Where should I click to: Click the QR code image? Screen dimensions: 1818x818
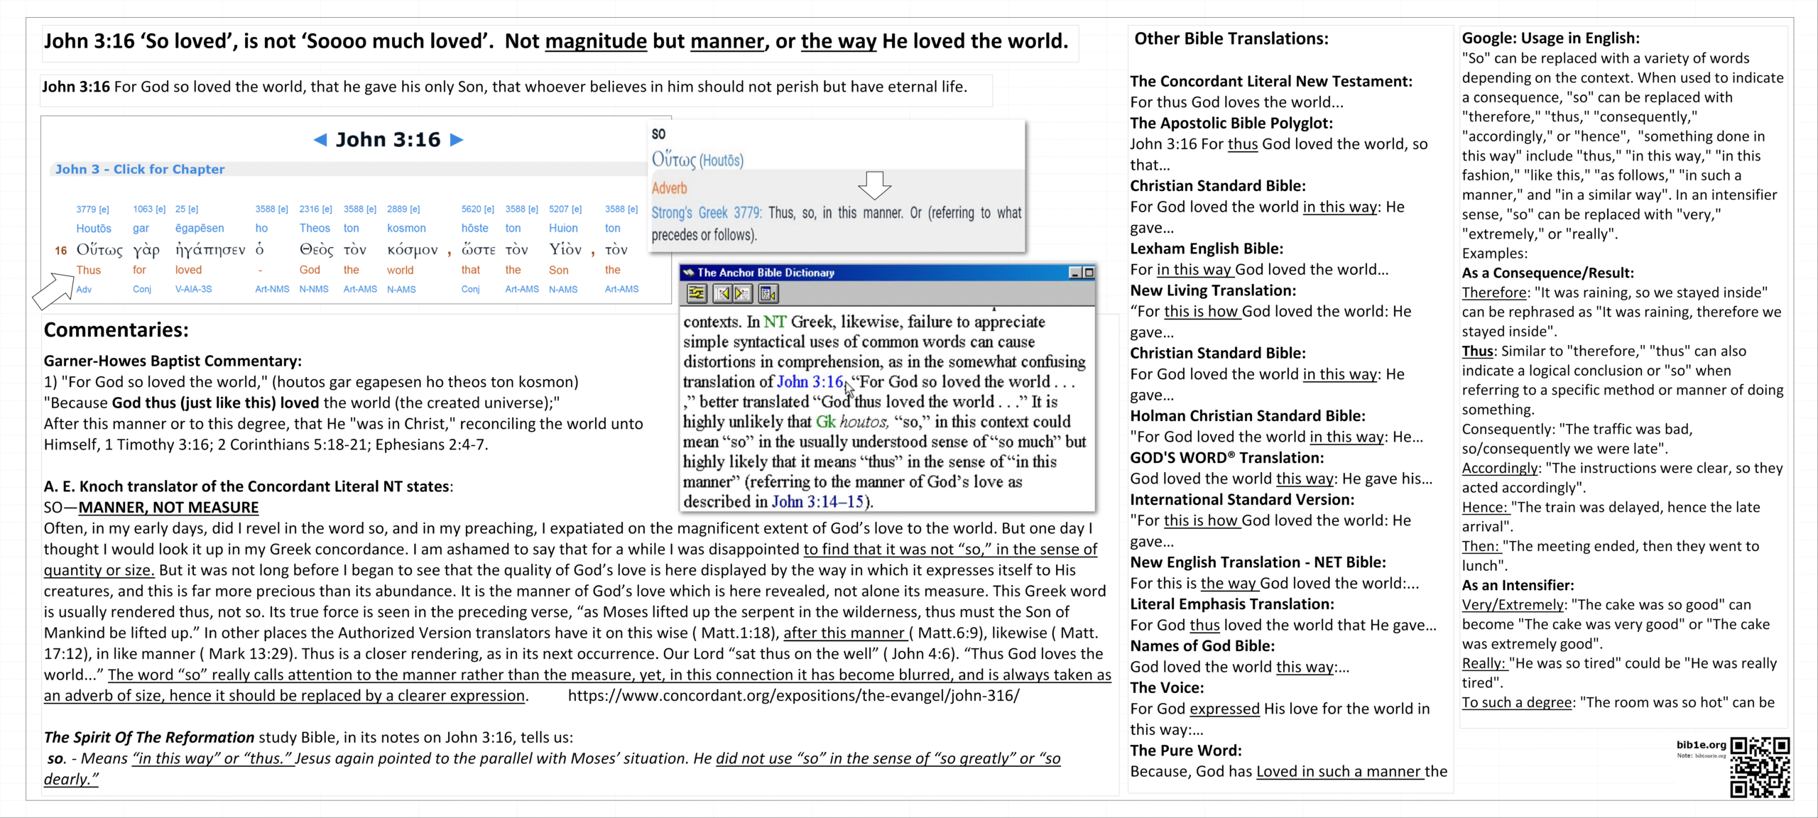click(1759, 767)
